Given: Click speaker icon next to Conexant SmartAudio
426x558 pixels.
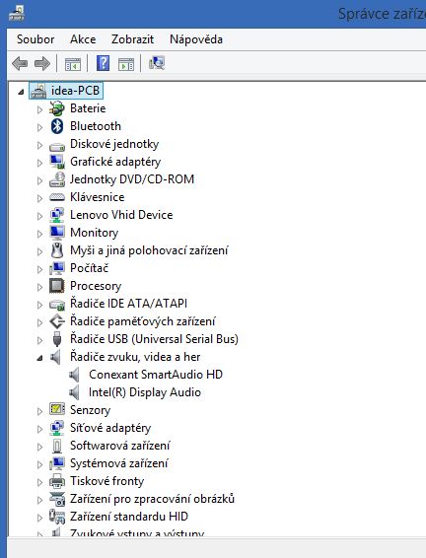Looking at the screenshot, I should [74, 375].
